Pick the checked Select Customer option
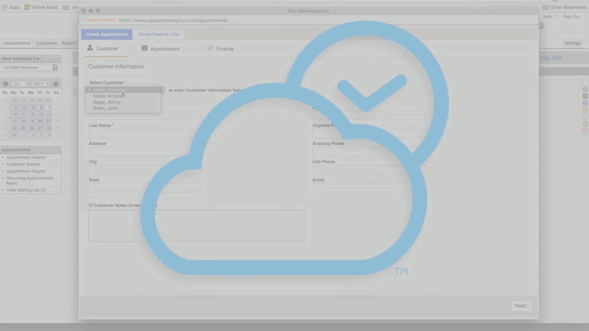The height and width of the screenshot is (331, 589). coord(123,90)
